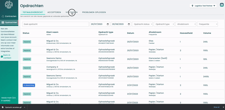Click order ID #10390350301981996

(x=106, y=52)
